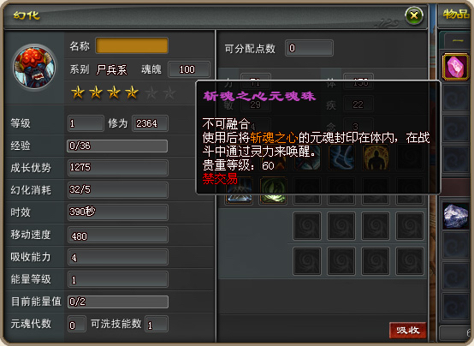Click the blue triangle skill icon
The height and width of the screenshot is (346, 474).
(239, 191)
